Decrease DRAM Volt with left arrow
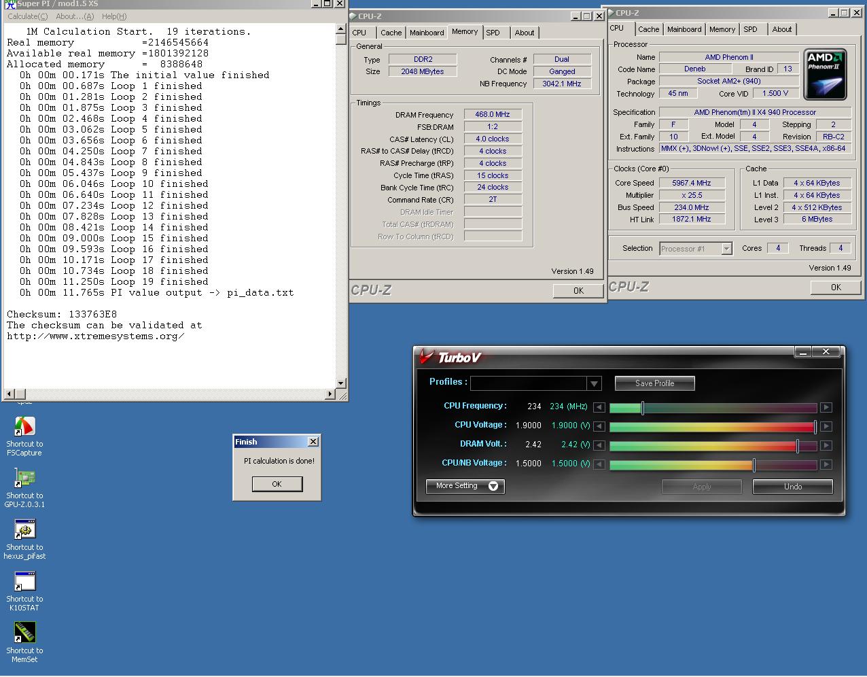This screenshot has height=677, width=867. (599, 445)
